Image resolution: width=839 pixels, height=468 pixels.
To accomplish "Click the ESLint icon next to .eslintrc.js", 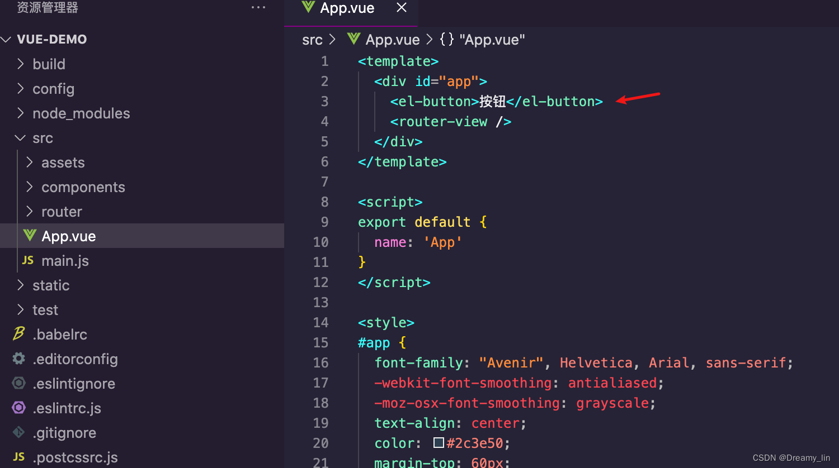I will (x=19, y=408).
